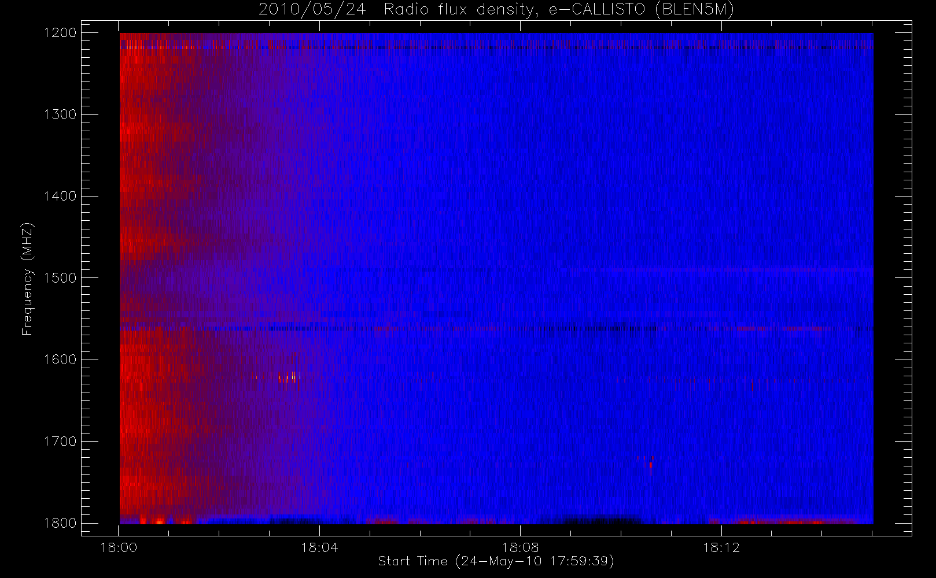Screen dimensions: 936x578
Task: Click the 'Frequency (MHZ)' axis label
Action: point(27,279)
